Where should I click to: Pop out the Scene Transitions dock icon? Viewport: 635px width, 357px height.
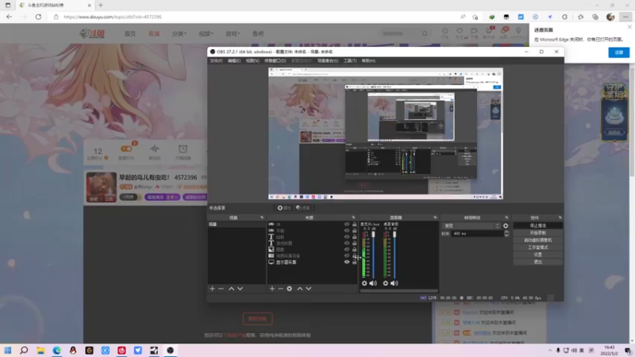(506, 217)
